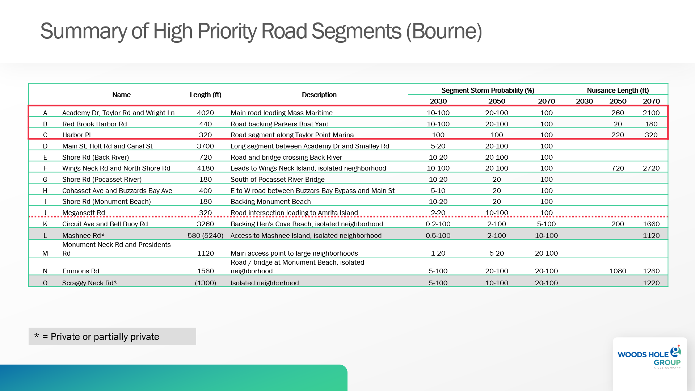Select the '5-10' storm probability value
The image size is (695, 391).
pos(438,191)
